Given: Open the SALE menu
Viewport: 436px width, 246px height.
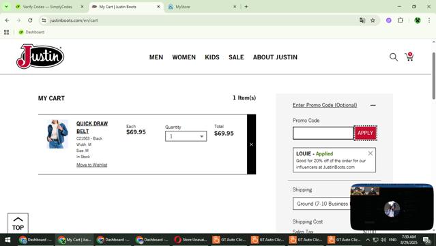Looking at the screenshot, I should pyautogui.click(x=236, y=57).
